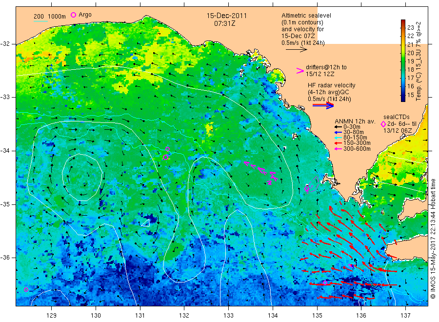Viewport: 439px width, 322px height.
Task: Click the 'Altimetric sealevel' legend text
Action: [x=306, y=16]
